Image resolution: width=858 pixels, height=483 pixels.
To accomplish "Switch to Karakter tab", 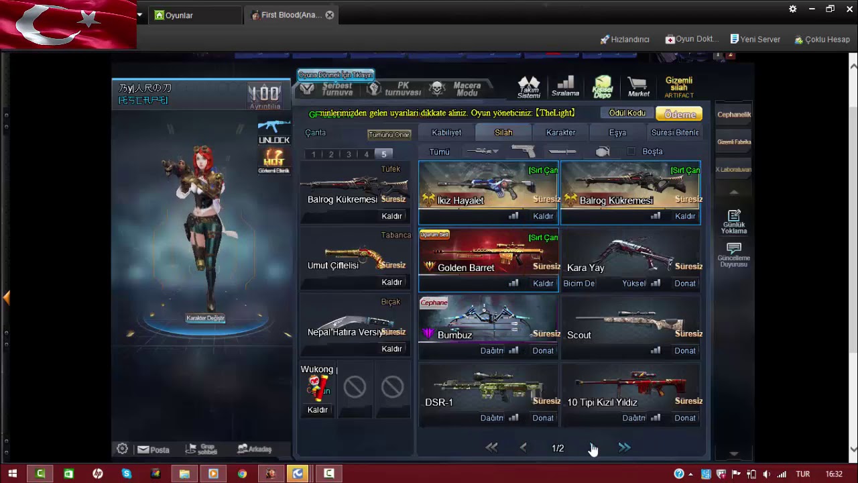I will [x=560, y=133].
